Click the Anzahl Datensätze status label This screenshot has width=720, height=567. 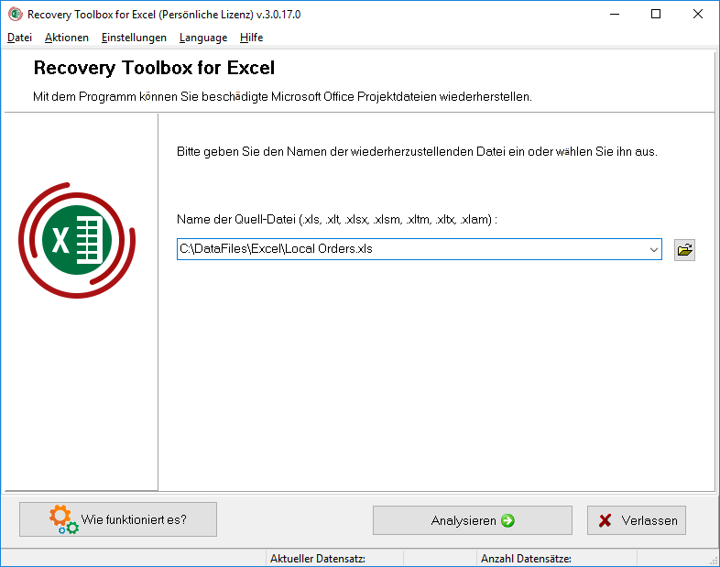(526, 559)
